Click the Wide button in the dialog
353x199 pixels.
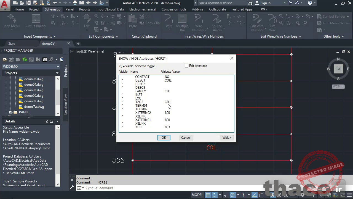(227, 137)
